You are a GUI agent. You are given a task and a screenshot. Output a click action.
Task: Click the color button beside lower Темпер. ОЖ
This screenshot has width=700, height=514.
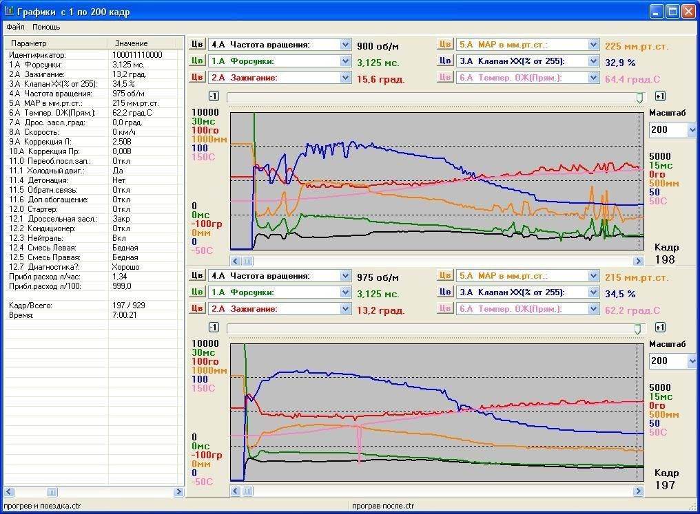pyautogui.click(x=445, y=309)
